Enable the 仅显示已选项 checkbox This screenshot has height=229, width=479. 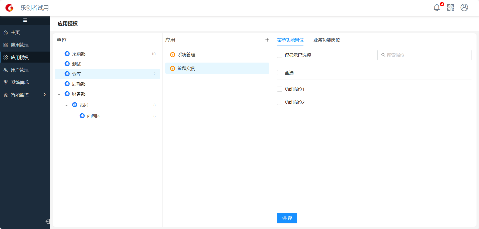click(280, 55)
